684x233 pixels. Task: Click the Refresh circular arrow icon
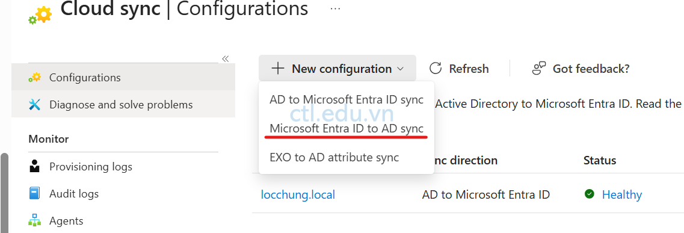coord(436,69)
